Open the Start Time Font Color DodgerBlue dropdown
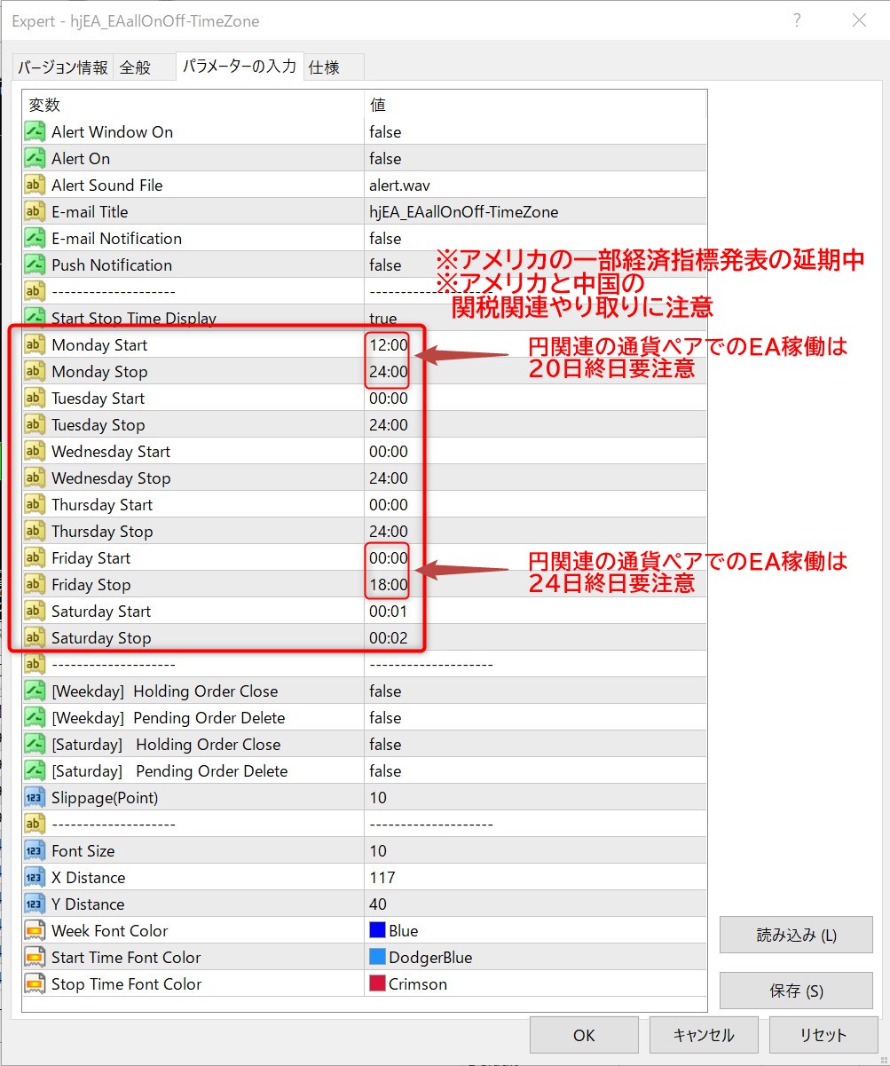The width and height of the screenshot is (890, 1066). click(532, 958)
